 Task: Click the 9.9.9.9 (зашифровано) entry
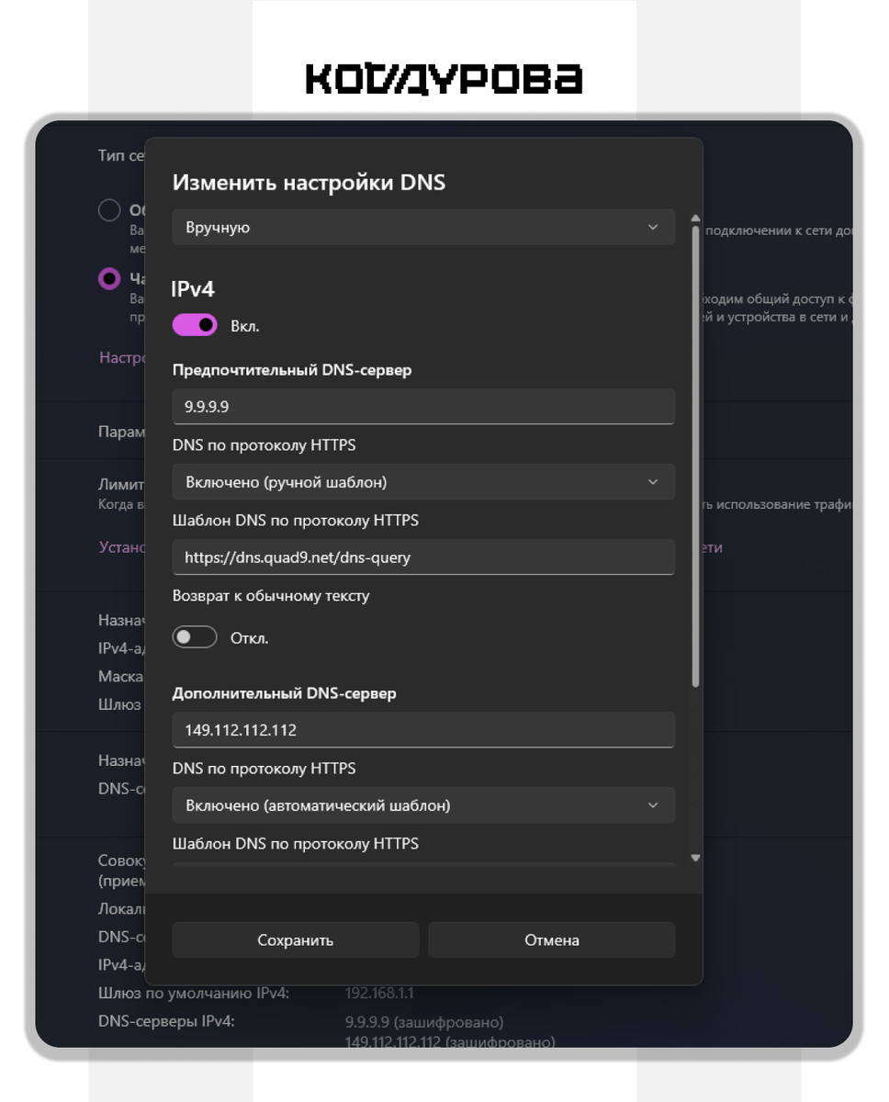point(424,1022)
